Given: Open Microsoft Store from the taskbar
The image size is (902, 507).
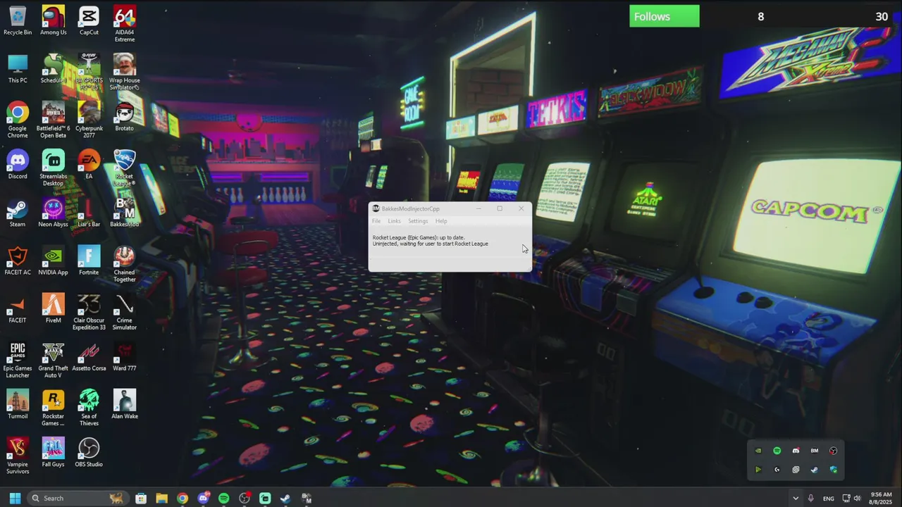Looking at the screenshot, I should 141,498.
